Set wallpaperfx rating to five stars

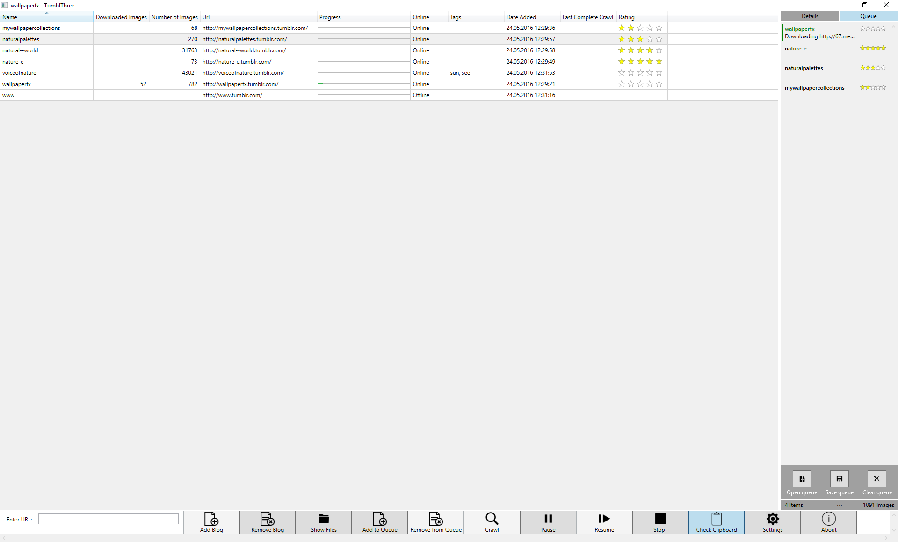pyautogui.click(x=659, y=84)
